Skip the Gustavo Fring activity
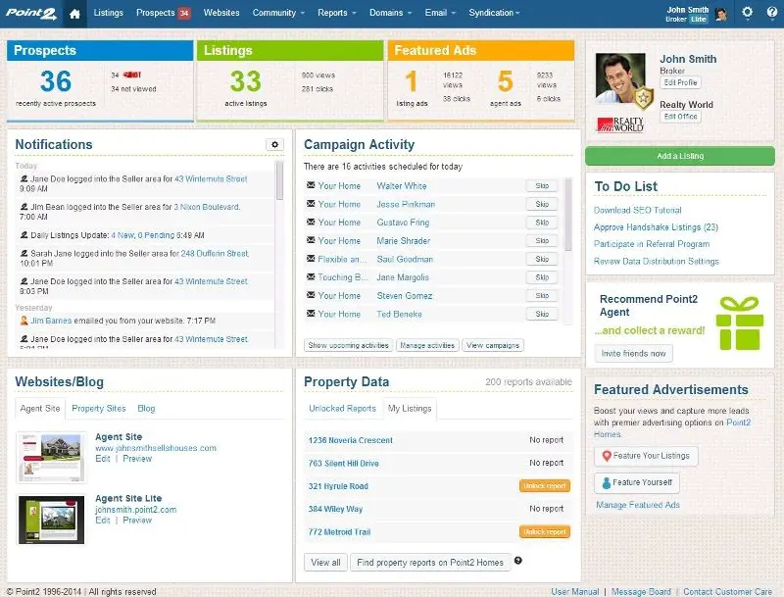784x597 pixels. pyautogui.click(x=542, y=223)
